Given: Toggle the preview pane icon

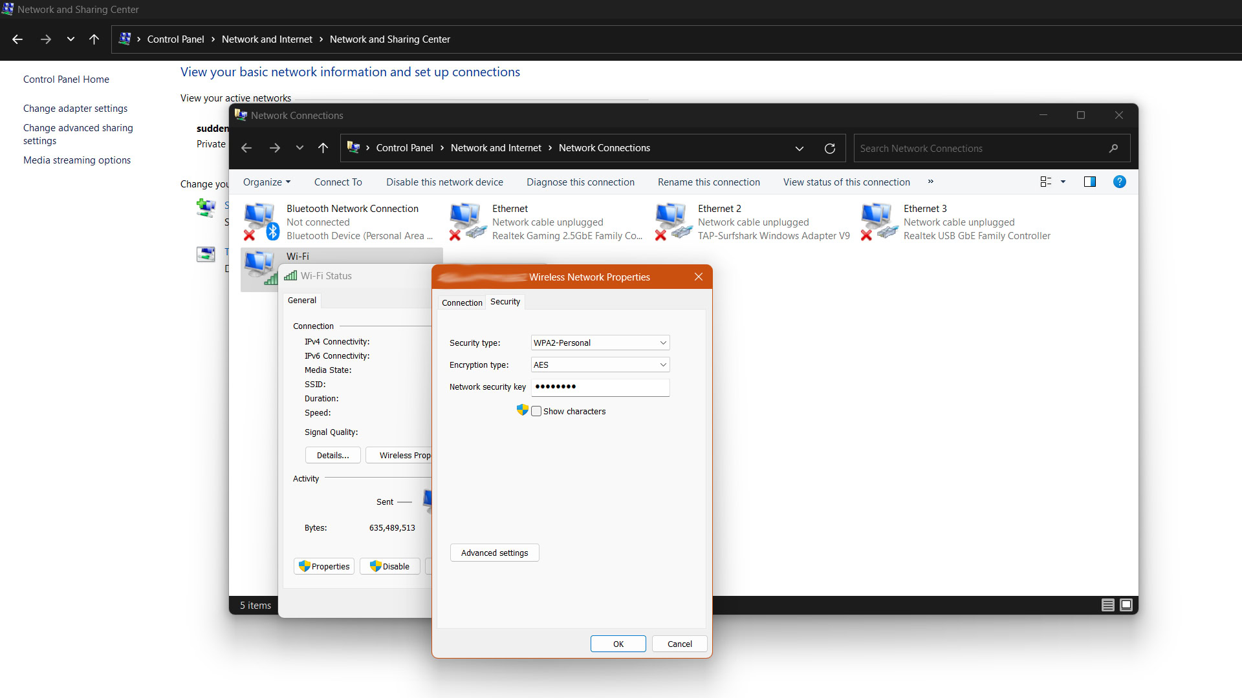Looking at the screenshot, I should (1090, 182).
